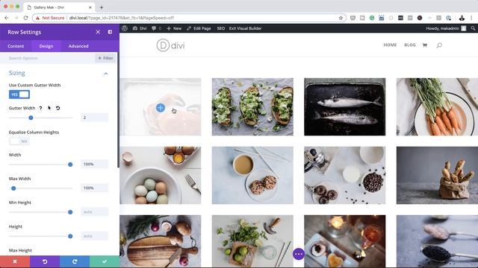This screenshot has height=268, width=478.
Task: Switch to the Content tab
Action: [16, 46]
